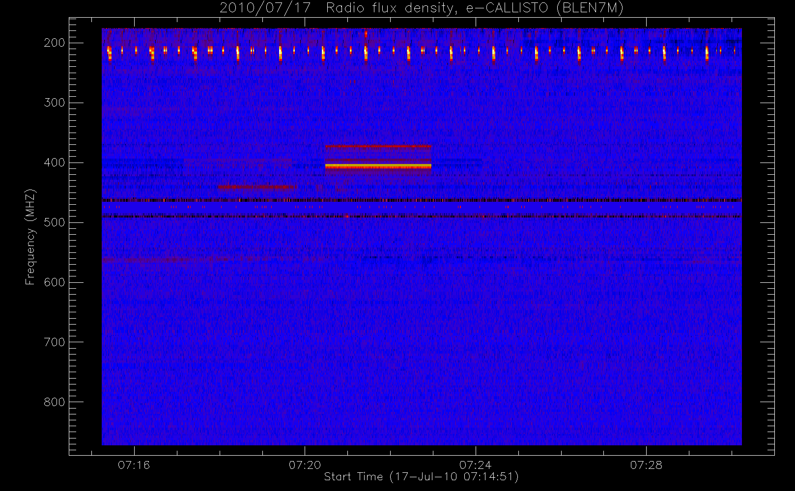The width and height of the screenshot is (795, 491).
Task: Click the 700 frequency tick label
Action: (x=55, y=342)
